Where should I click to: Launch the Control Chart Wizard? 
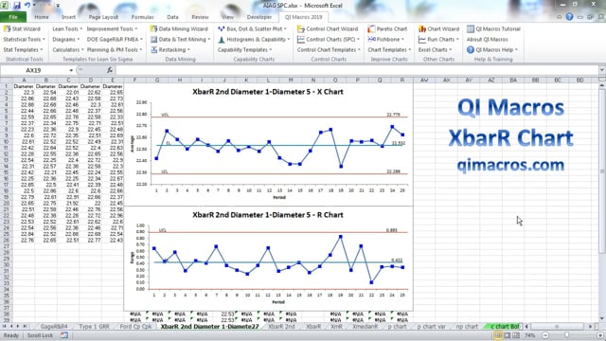[x=328, y=29]
